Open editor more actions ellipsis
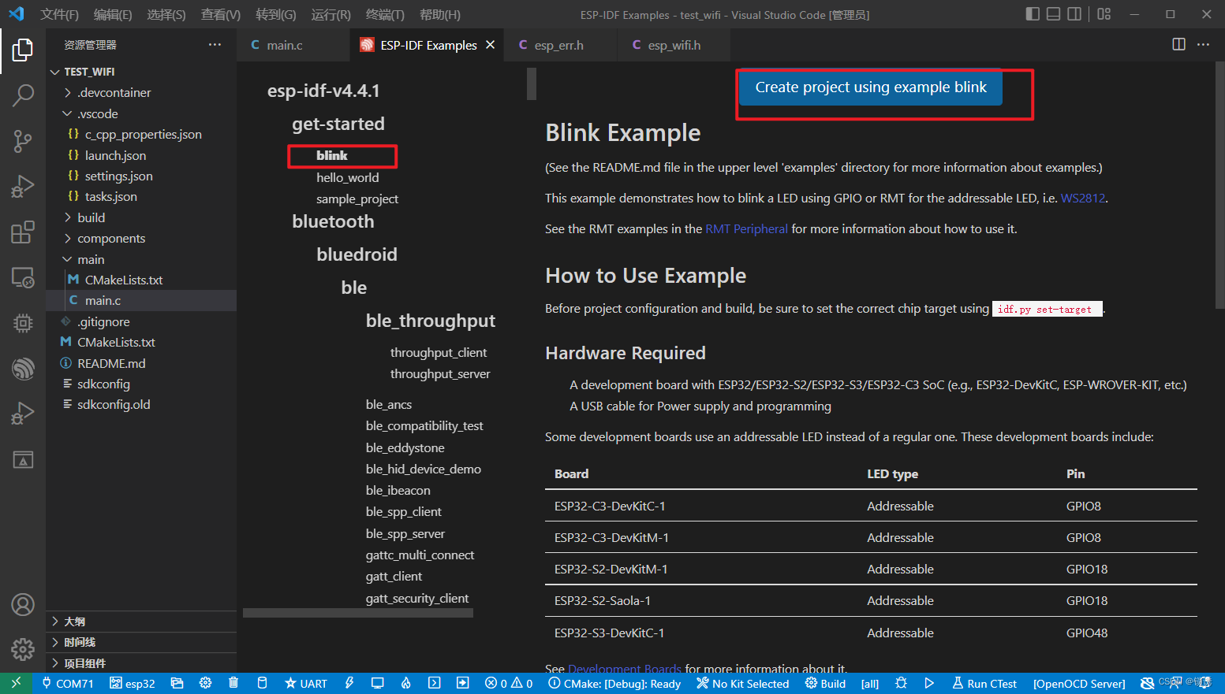This screenshot has width=1225, height=694. coord(1203,44)
